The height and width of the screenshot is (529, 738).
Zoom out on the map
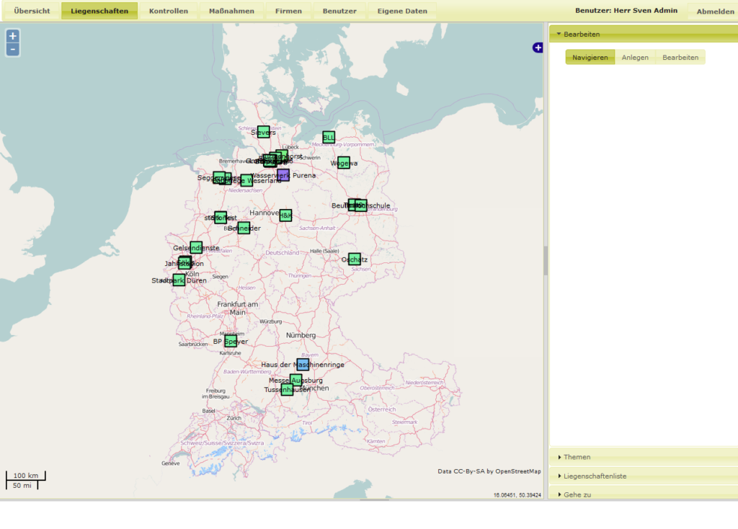pos(12,50)
